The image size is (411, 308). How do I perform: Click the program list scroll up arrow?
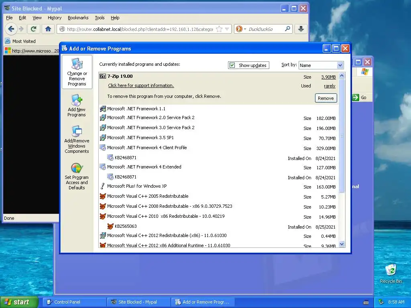[x=342, y=76]
